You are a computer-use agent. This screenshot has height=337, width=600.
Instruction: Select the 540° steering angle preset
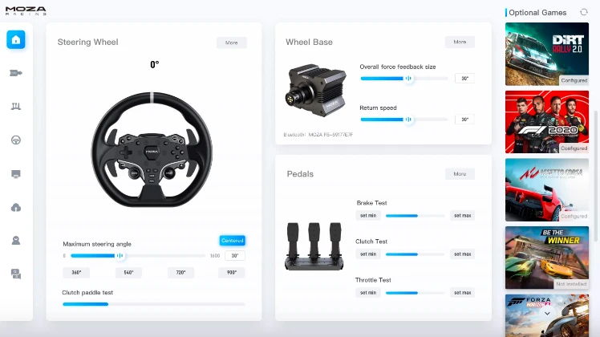pos(128,273)
